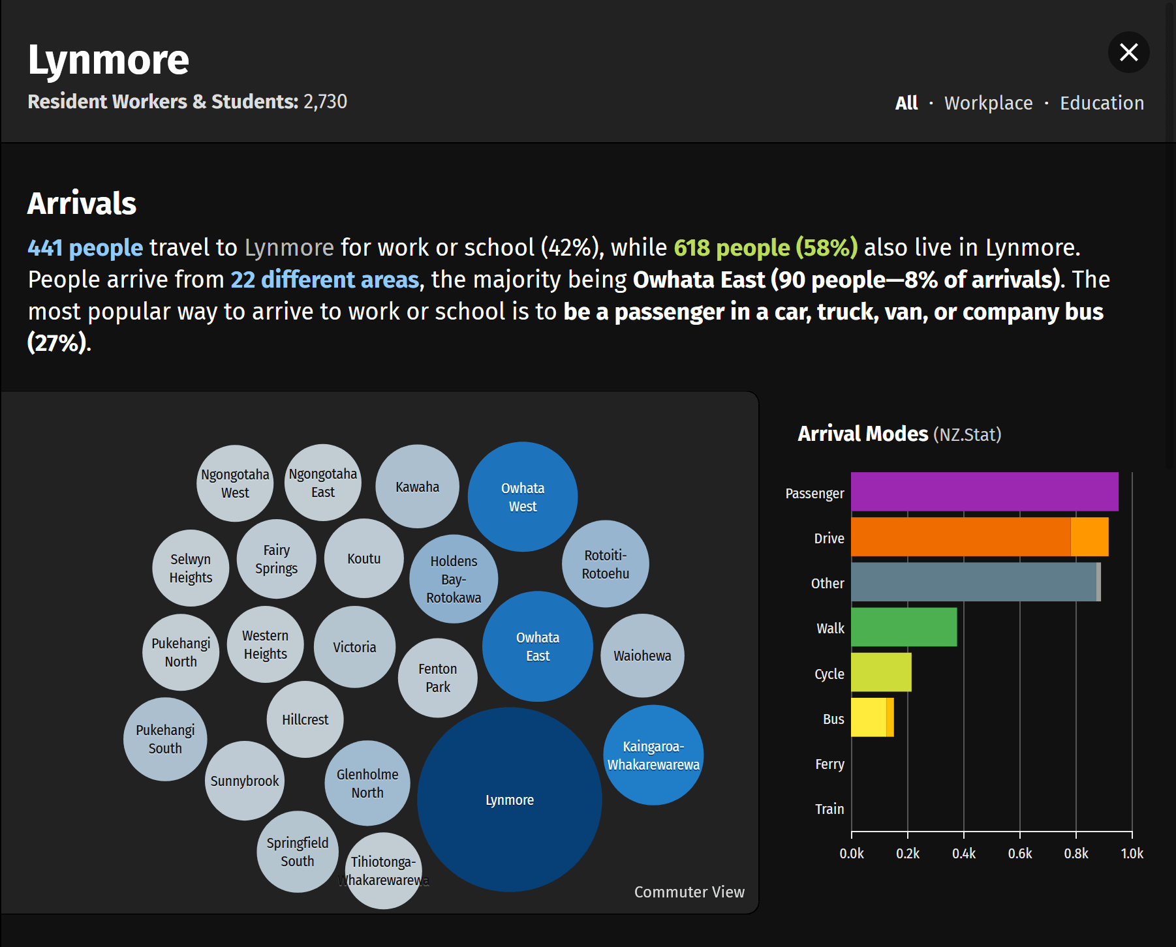The image size is (1176, 947).
Task: Select the Tihiotonga-Whakarewarewa bubble
Action: pyautogui.click(x=384, y=871)
